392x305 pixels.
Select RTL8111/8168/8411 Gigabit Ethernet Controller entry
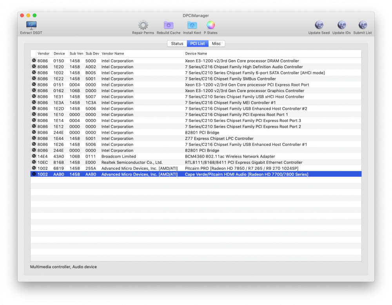coord(243,163)
